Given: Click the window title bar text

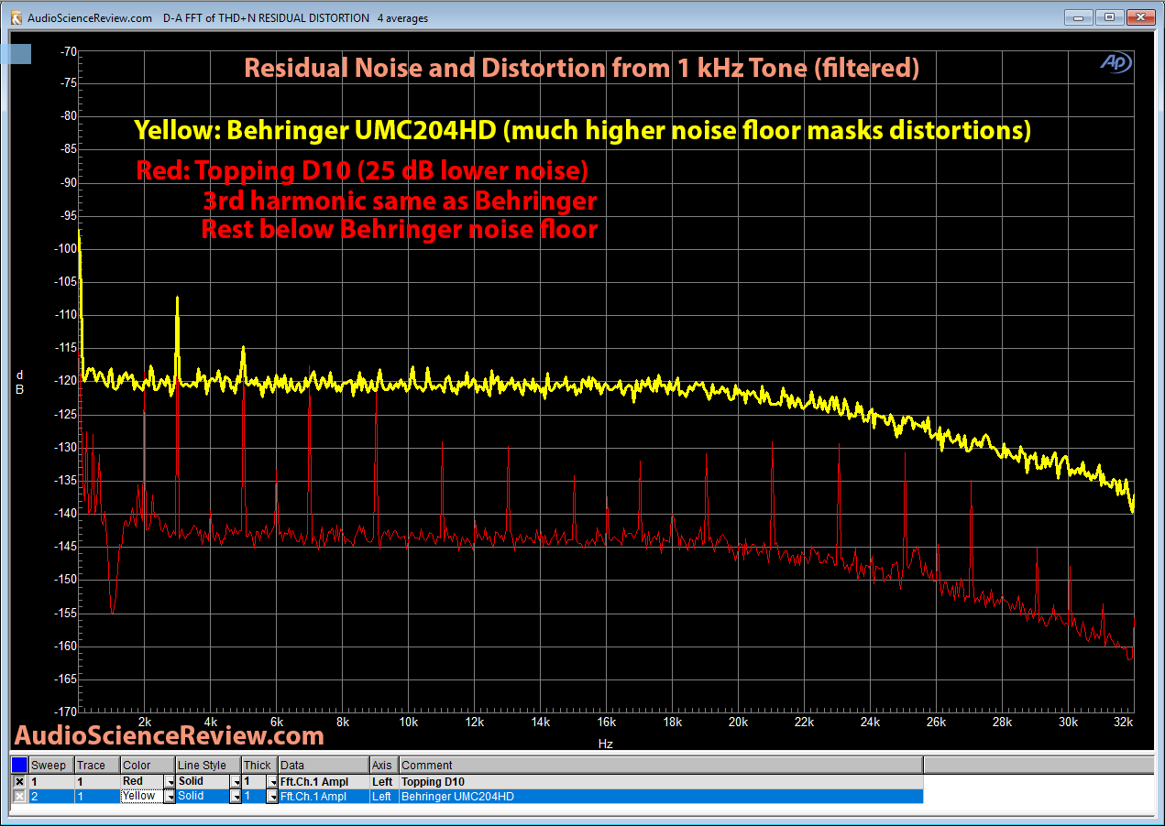Looking at the screenshot, I should [x=228, y=18].
